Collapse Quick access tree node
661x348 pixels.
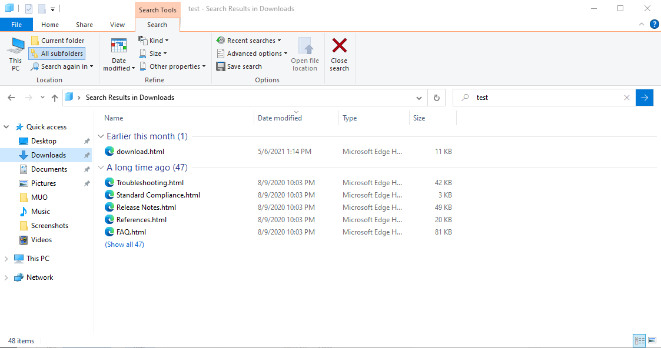coord(6,127)
